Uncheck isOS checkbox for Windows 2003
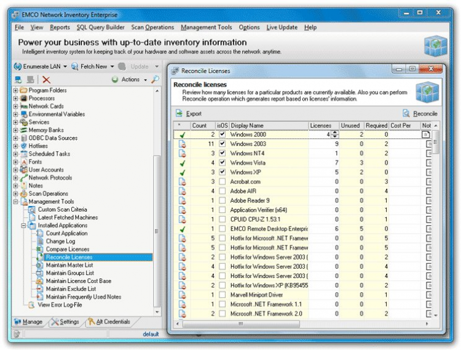461x350 pixels. pos(222,144)
